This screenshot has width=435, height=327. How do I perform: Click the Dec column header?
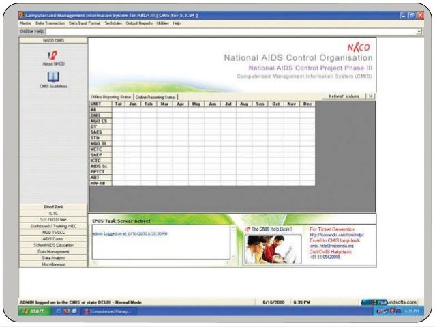pyautogui.click(x=307, y=104)
